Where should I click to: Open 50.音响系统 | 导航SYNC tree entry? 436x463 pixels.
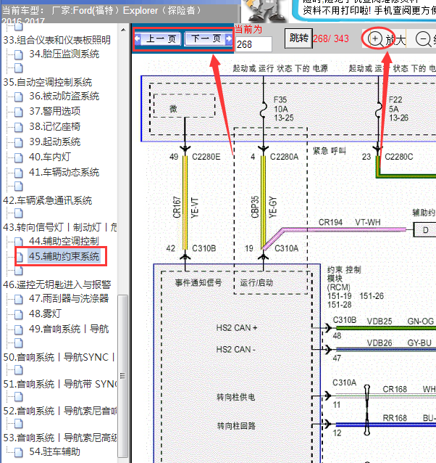click(x=60, y=357)
